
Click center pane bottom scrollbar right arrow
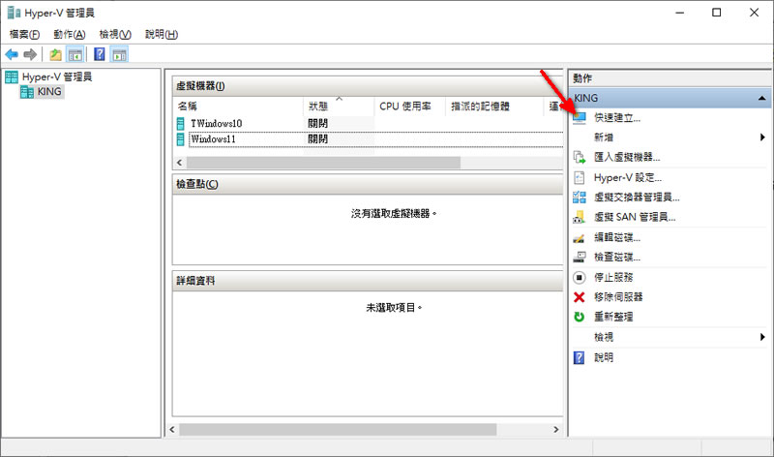coord(555,429)
